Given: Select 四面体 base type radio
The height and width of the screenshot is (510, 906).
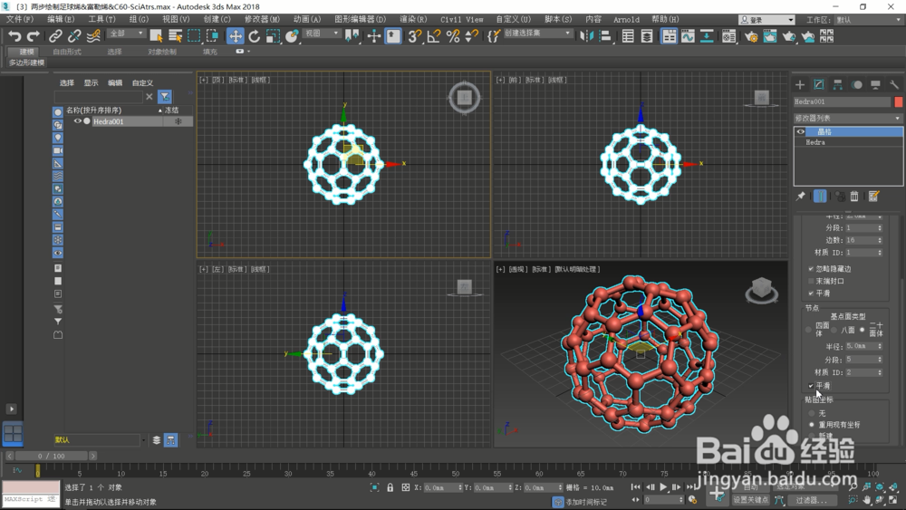Looking at the screenshot, I should 808,330.
